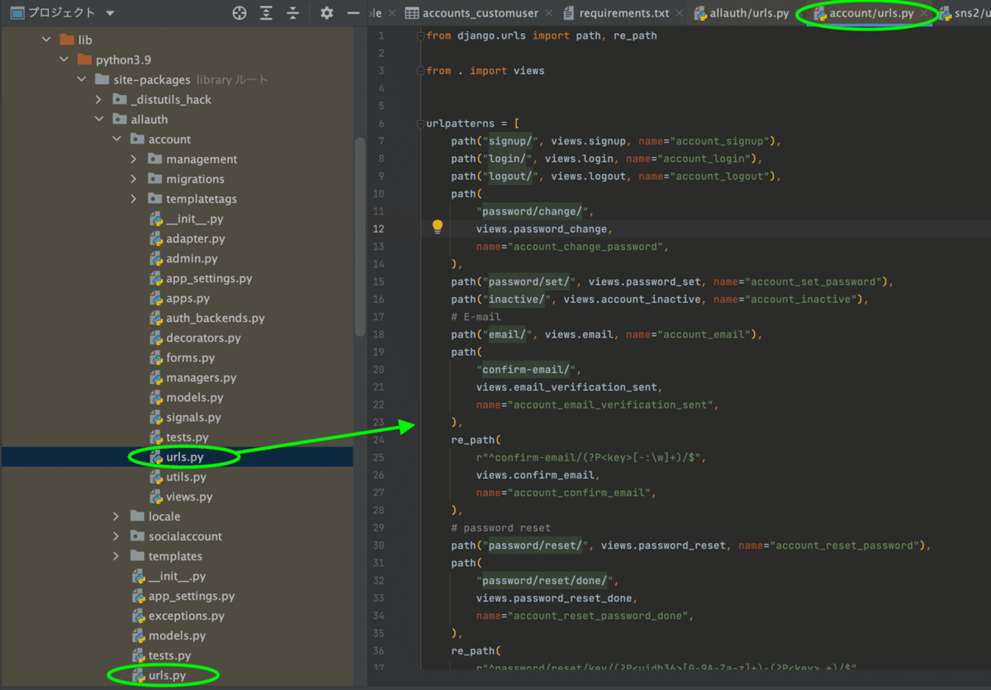This screenshot has width=991, height=690.
Task: Open the project panel settings gear
Action: tap(326, 12)
